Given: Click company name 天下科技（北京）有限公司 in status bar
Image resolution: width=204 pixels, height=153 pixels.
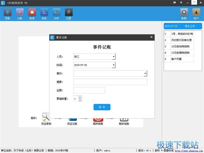Looking at the screenshot, I should [x=29, y=151].
